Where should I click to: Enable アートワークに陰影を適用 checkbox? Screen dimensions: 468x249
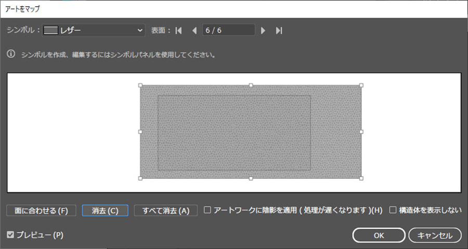(207, 210)
